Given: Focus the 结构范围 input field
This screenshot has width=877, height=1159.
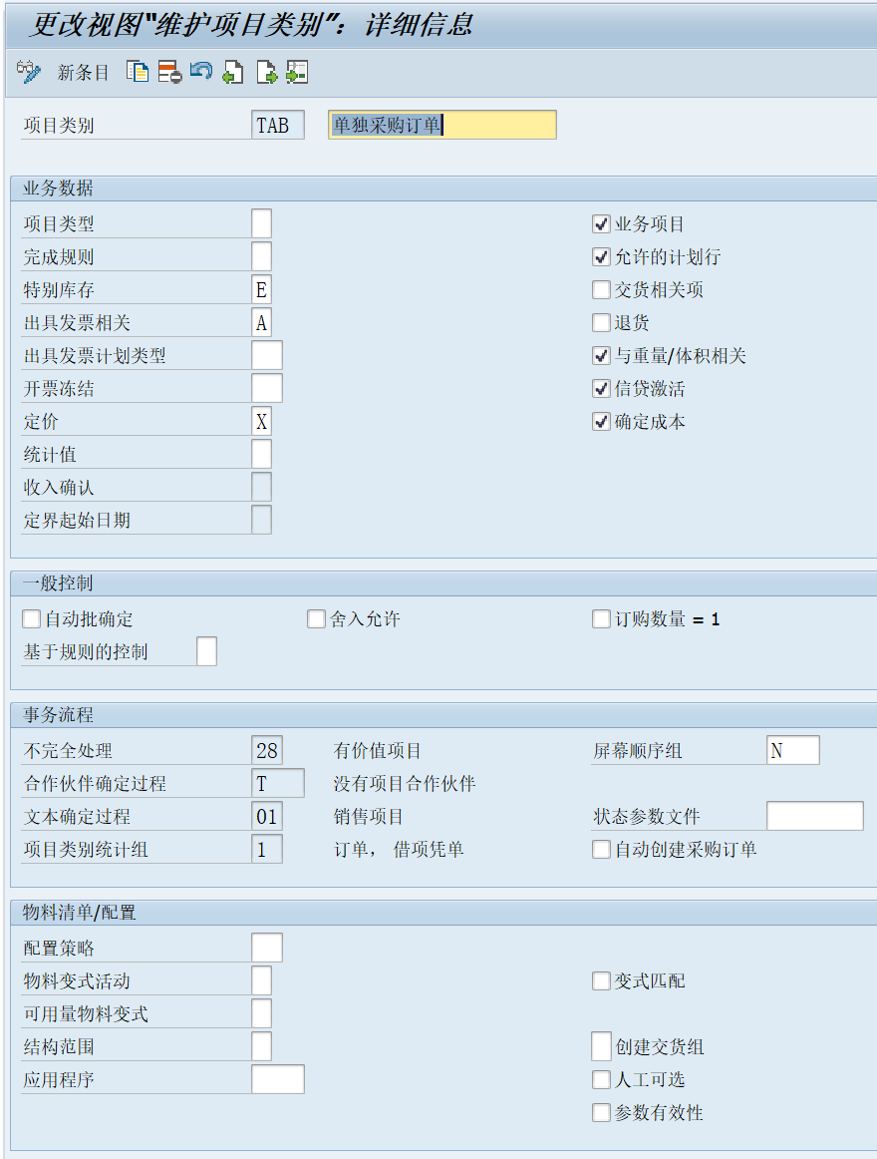Looking at the screenshot, I should (x=261, y=1046).
